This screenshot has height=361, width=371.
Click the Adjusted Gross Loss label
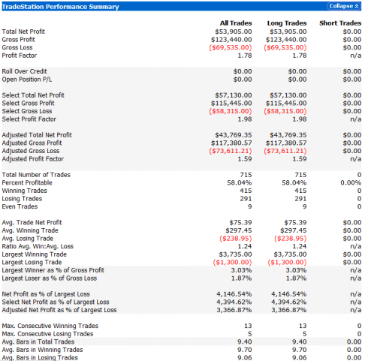tap(31, 151)
